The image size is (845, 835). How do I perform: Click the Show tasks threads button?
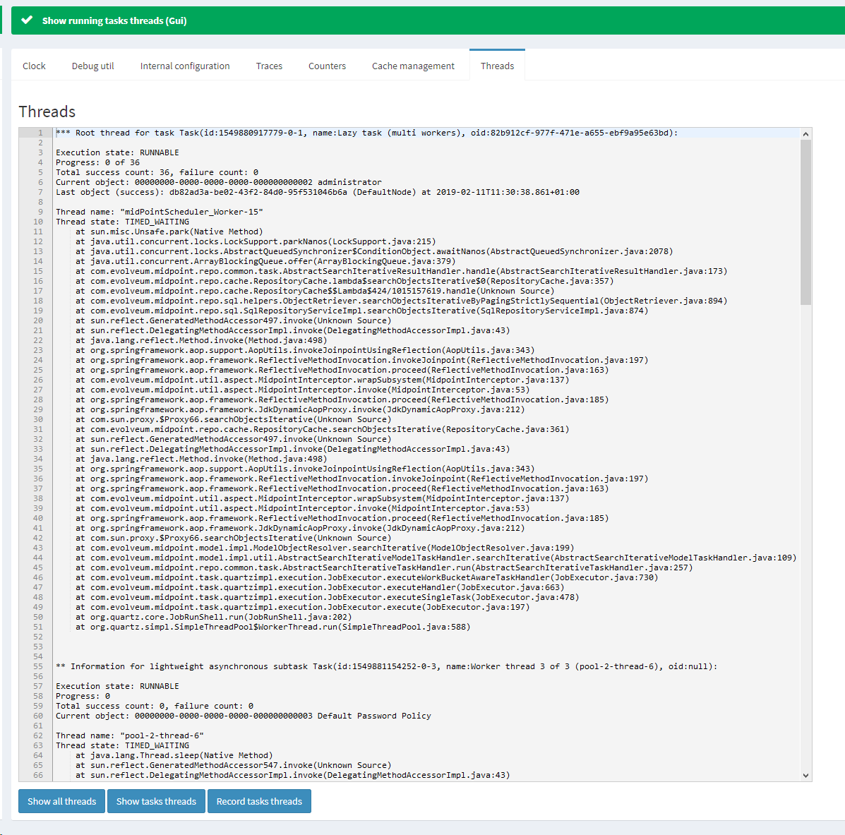click(156, 801)
